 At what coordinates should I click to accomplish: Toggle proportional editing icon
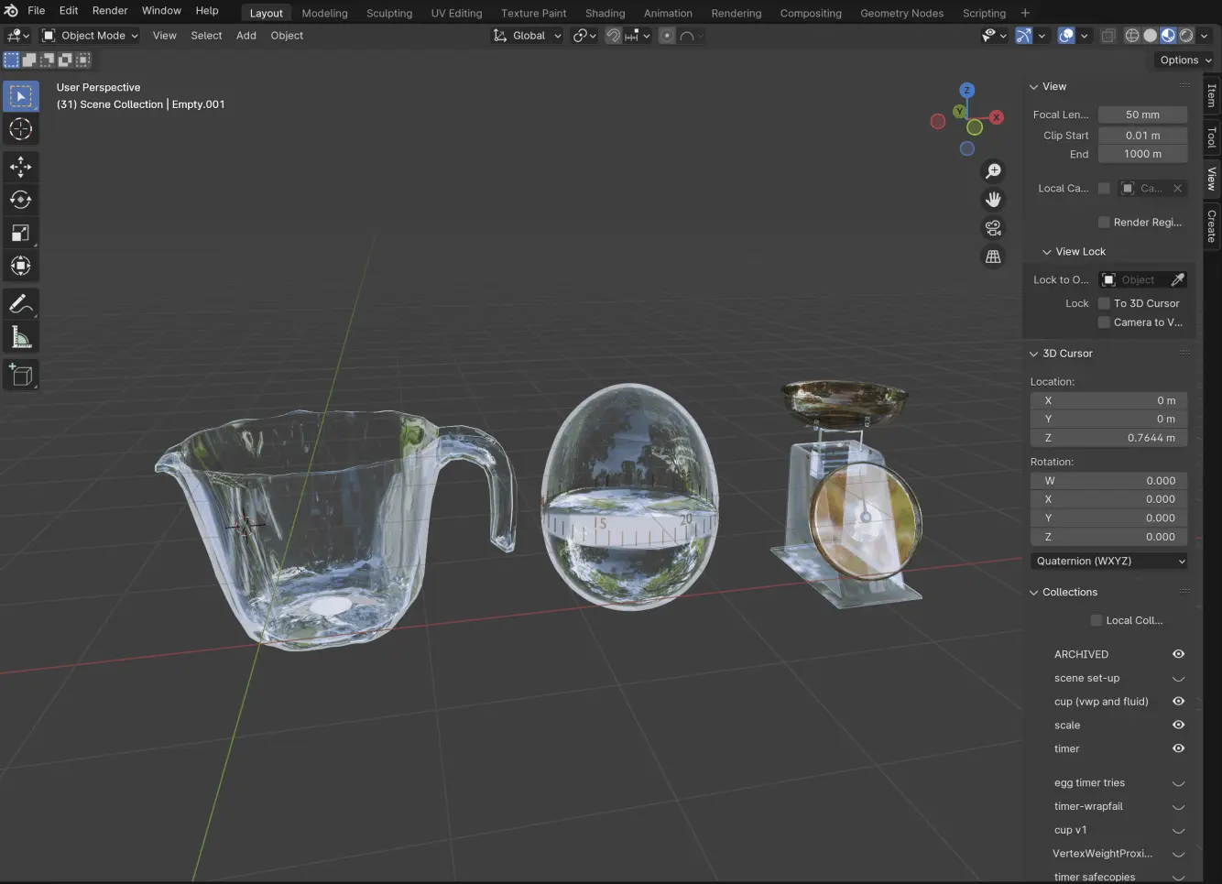click(667, 36)
